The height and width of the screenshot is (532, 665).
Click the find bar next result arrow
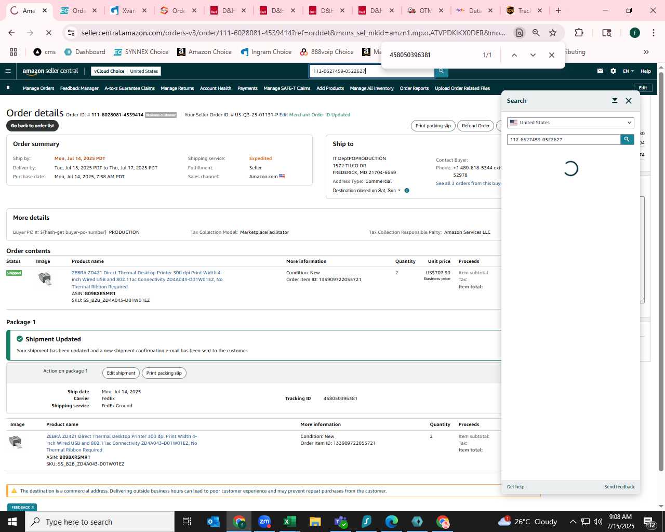click(x=533, y=55)
